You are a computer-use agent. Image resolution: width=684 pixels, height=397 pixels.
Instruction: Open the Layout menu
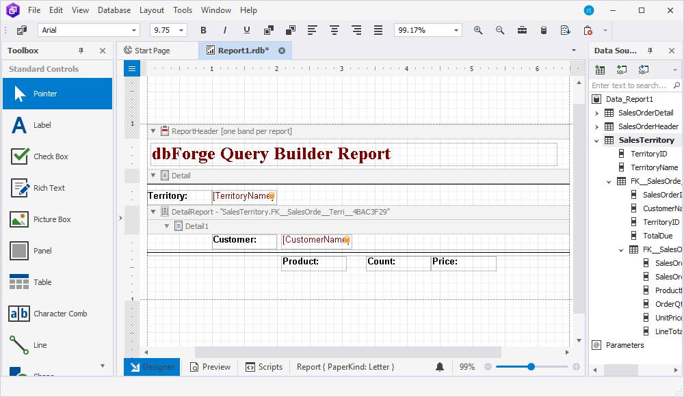click(x=152, y=10)
